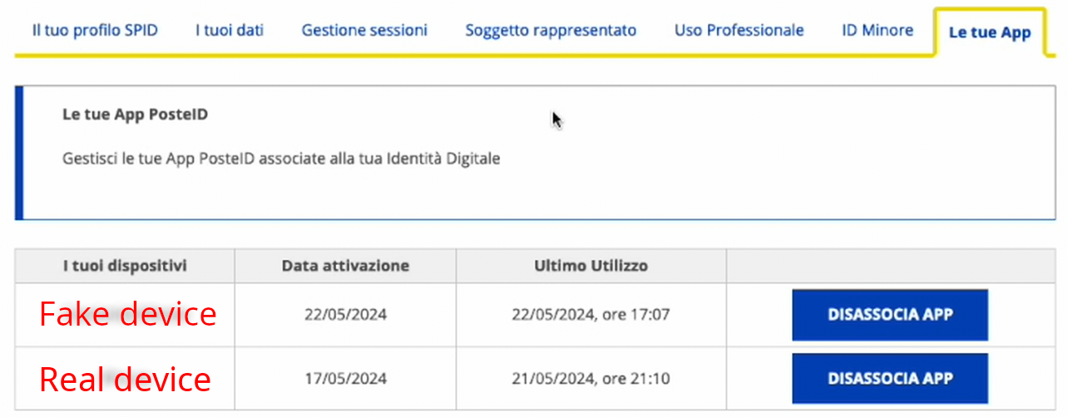Go to the Gestione sessioni tab

coord(364,31)
